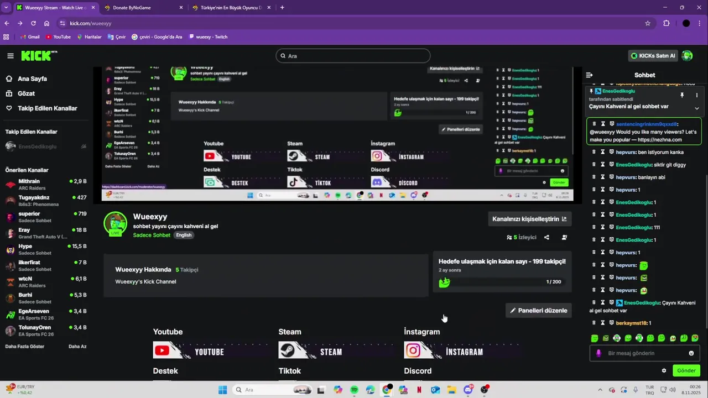Open pinned message three-dot options
The image size is (708, 398).
696,95
